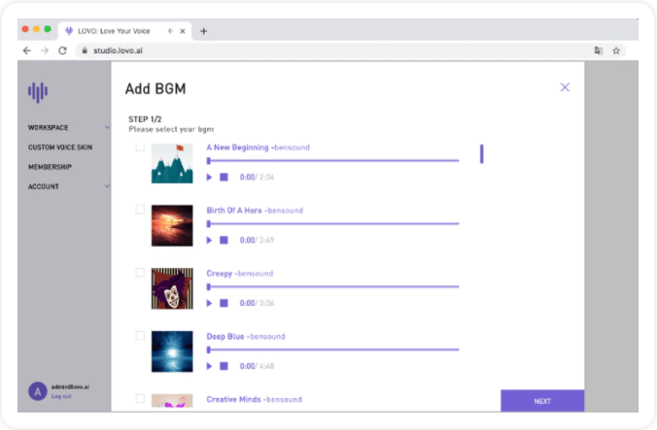This screenshot has width=657, height=430.
Task: Check the Creepy bgm checkbox
Action: [x=140, y=273]
